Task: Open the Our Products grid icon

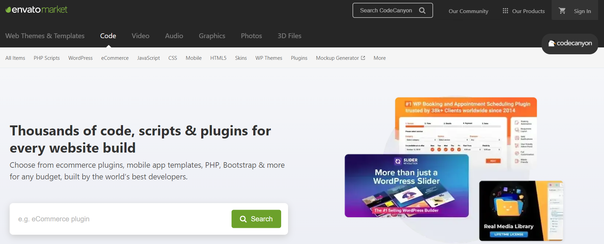Action: pyautogui.click(x=505, y=11)
